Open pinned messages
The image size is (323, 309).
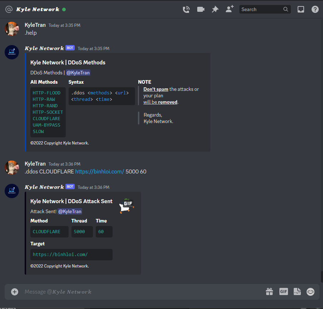pyautogui.click(x=215, y=10)
